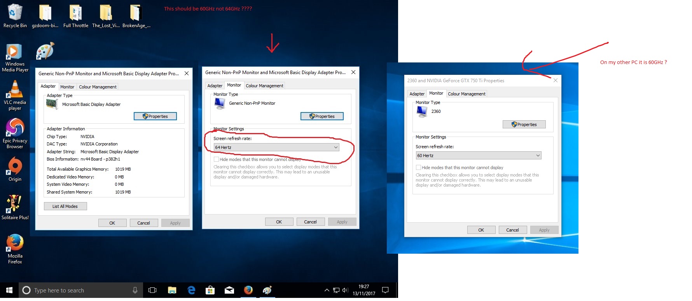Toggle Hide modes checkbox in 64 Hertz dialog
This screenshot has width=692, height=301.
216,159
